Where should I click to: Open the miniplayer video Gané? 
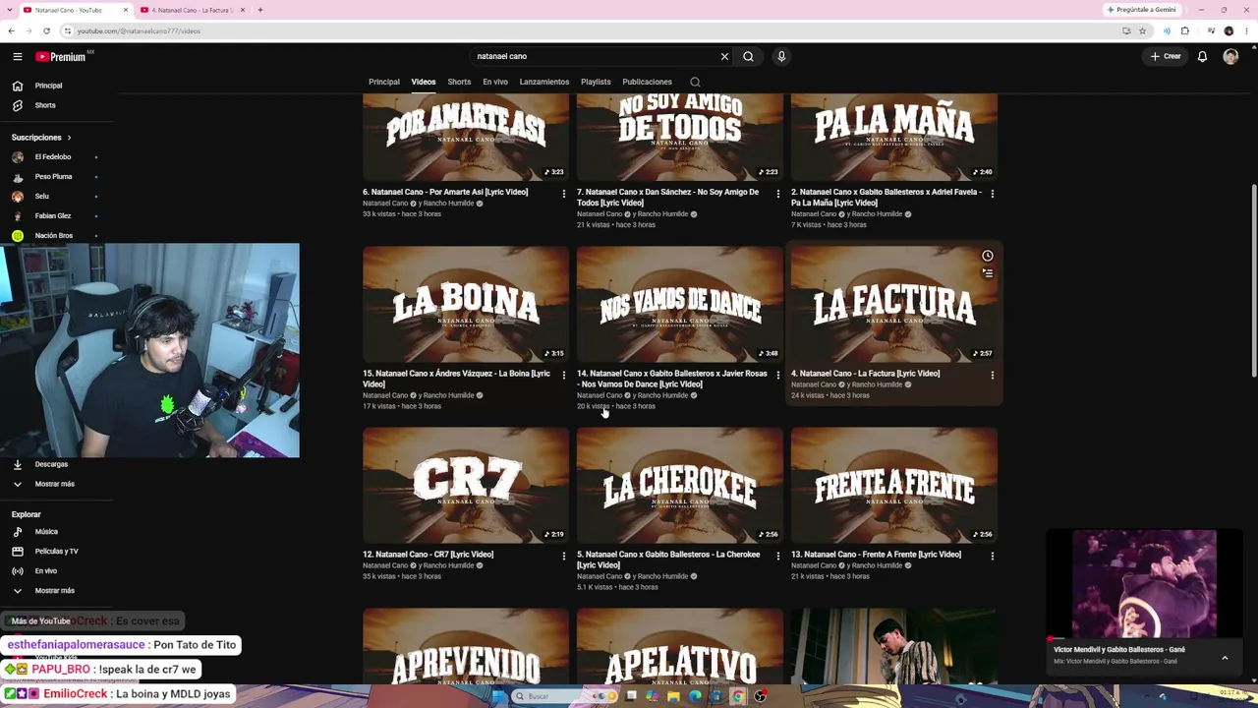click(1145, 585)
